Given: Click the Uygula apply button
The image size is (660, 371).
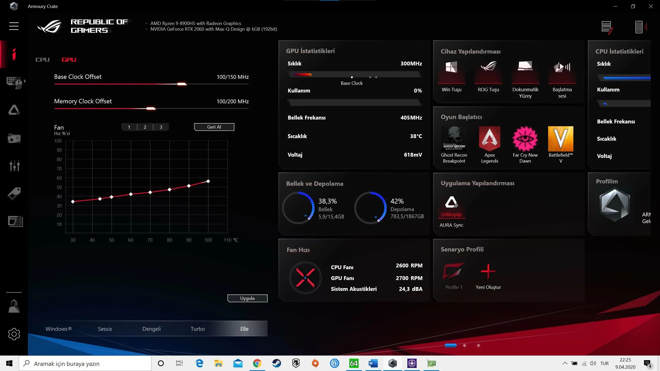Looking at the screenshot, I should 247,298.
